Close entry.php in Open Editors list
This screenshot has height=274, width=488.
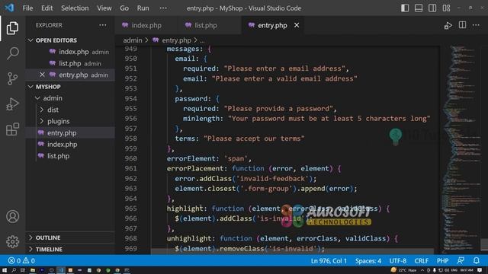[42, 75]
